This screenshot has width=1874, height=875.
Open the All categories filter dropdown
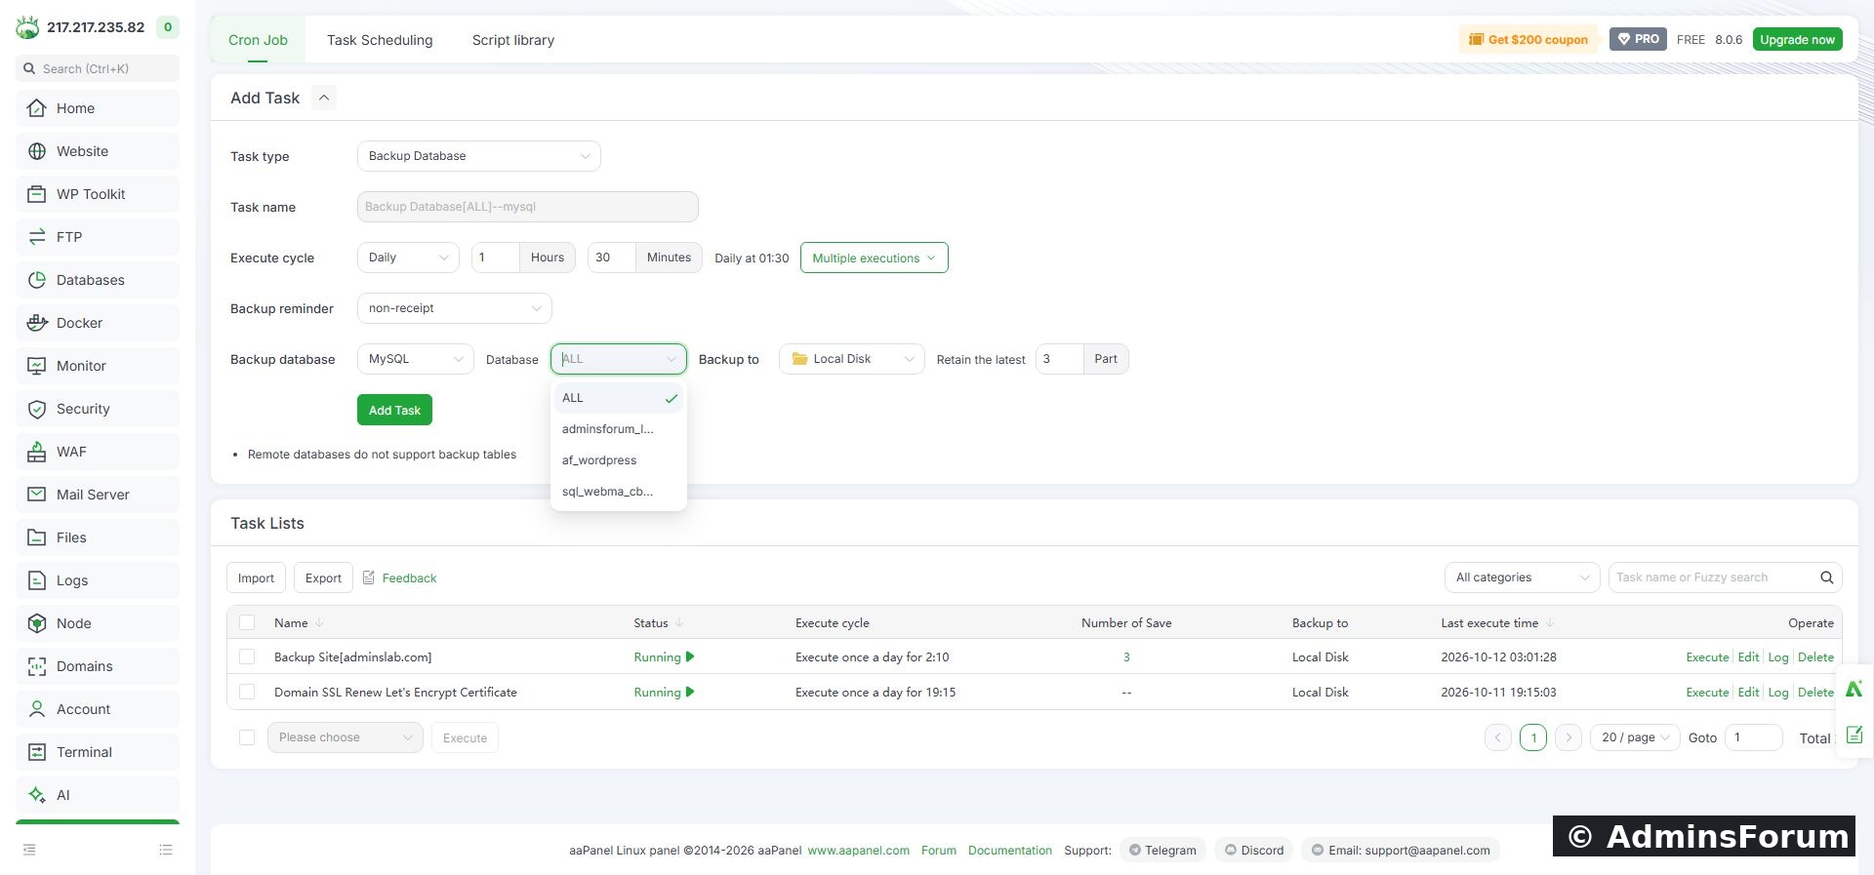pyautogui.click(x=1522, y=577)
